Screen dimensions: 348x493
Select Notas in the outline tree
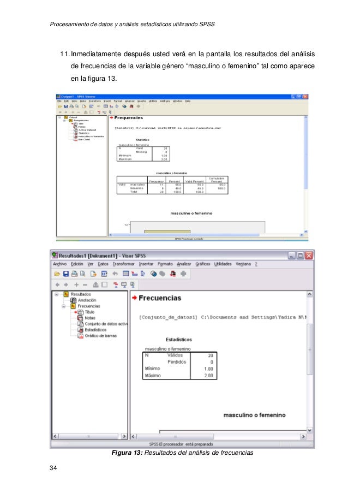coord(90,318)
